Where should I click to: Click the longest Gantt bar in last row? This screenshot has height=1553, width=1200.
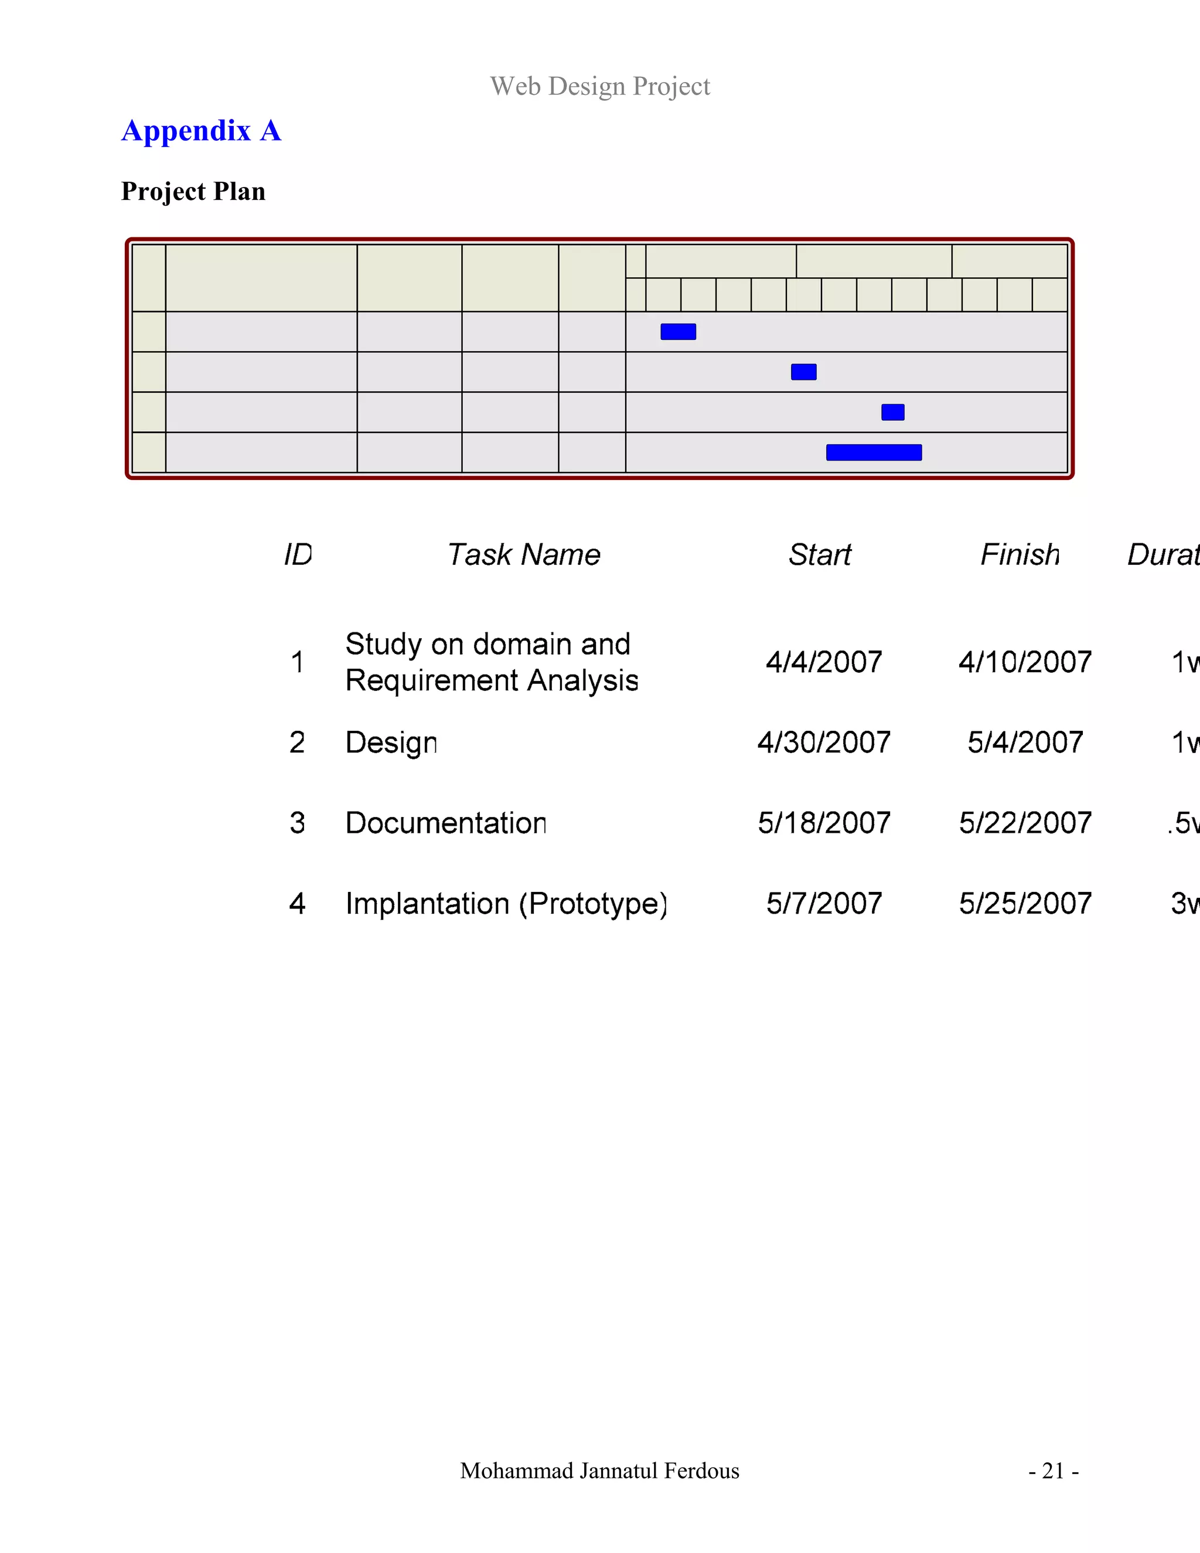point(874,452)
